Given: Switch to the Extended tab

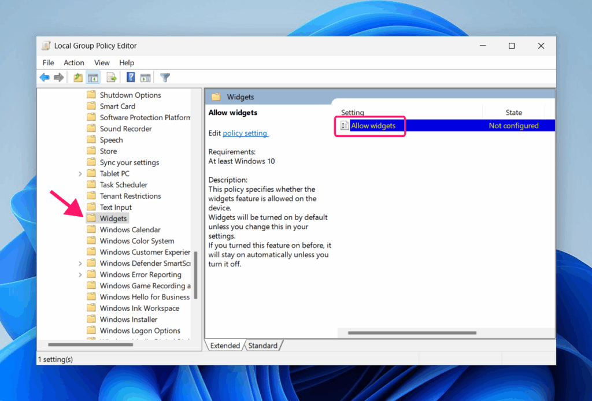Looking at the screenshot, I should click(x=225, y=346).
